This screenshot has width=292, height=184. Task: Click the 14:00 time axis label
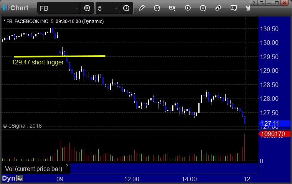tap(189, 179)
